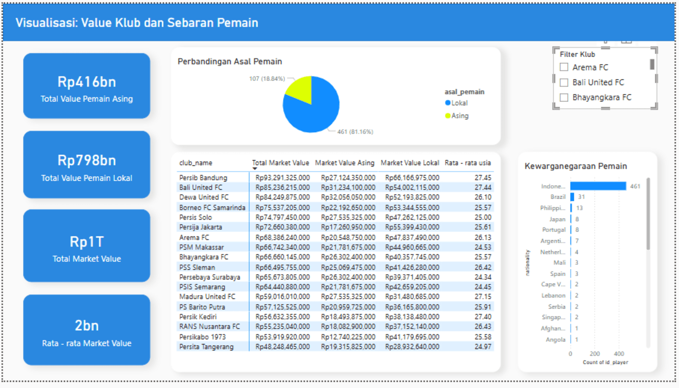Click the 27.45 average age cell

coord(483,177)
